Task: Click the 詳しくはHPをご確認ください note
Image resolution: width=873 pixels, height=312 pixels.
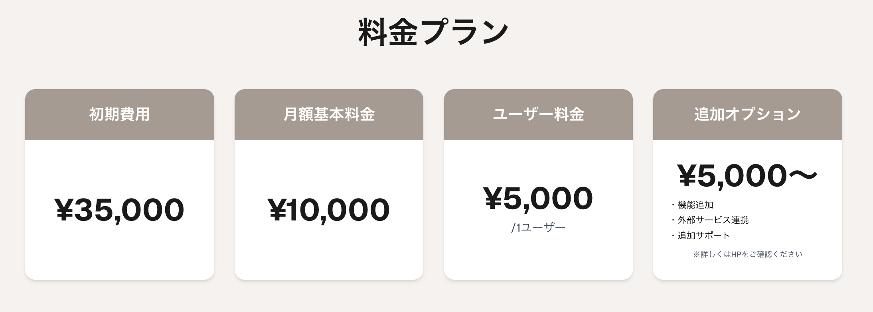Action: (747, 254)
